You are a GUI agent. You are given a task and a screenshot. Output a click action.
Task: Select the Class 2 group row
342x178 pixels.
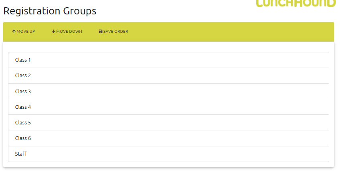click(168, 76)
